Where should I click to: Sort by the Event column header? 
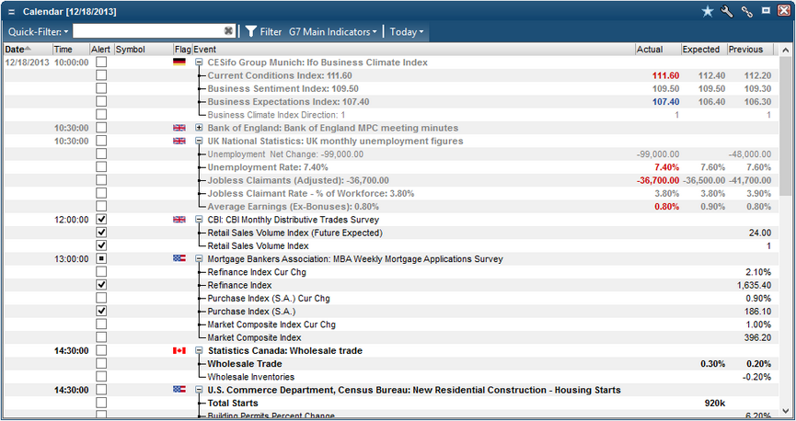[414, 50]
